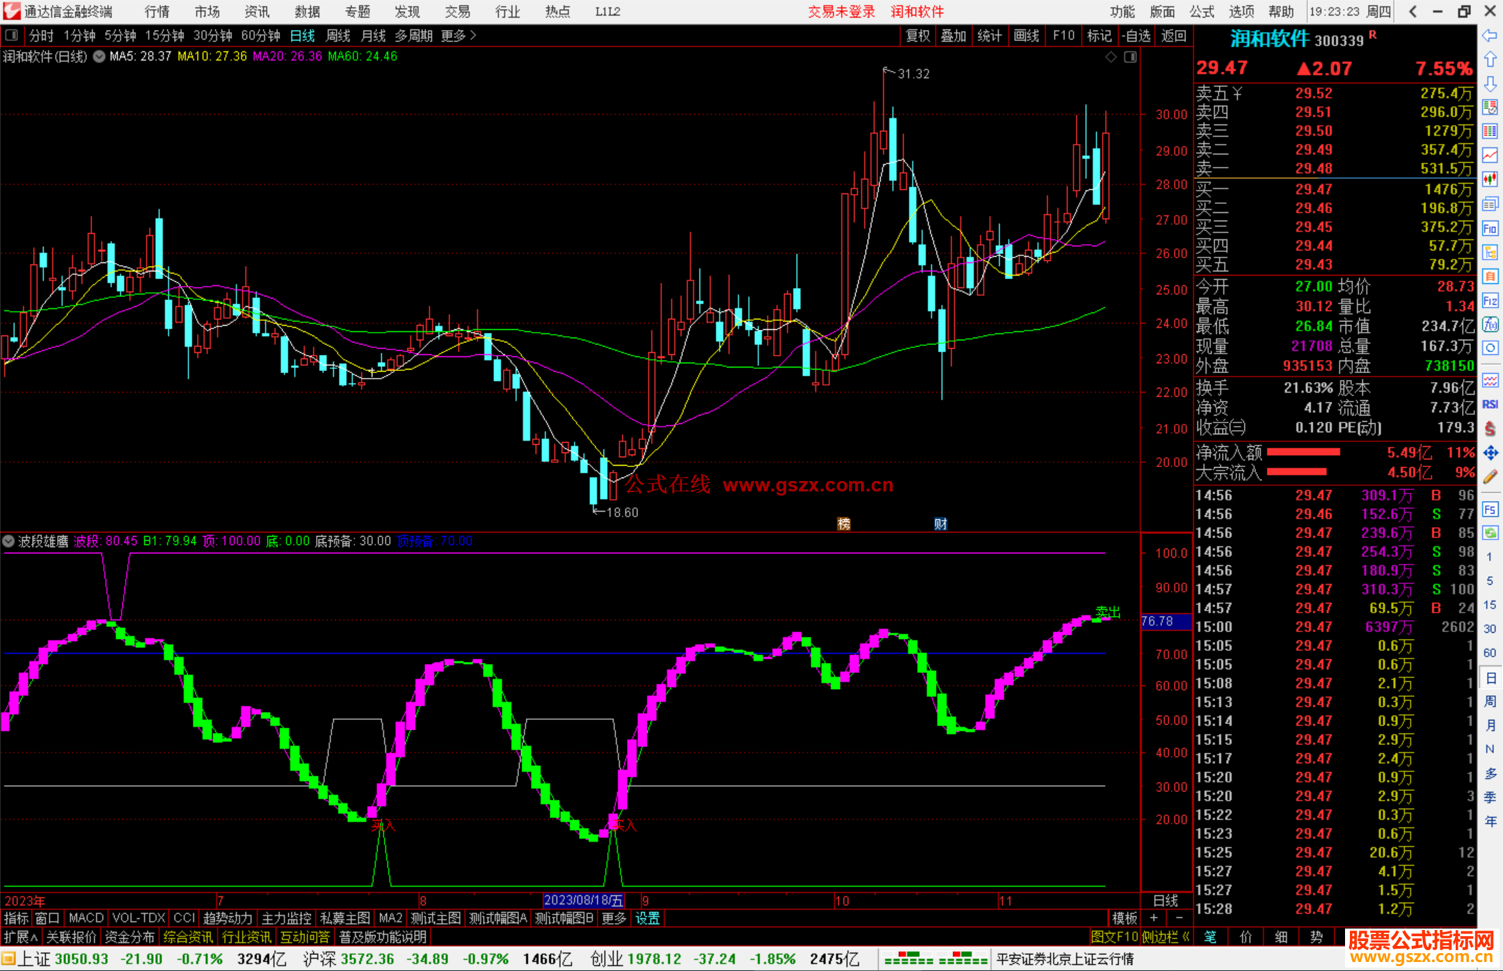This screenshot has width=1503, height=971.
Task: Expand the 扩展 panel at bottom left
Action: [20, 937]
